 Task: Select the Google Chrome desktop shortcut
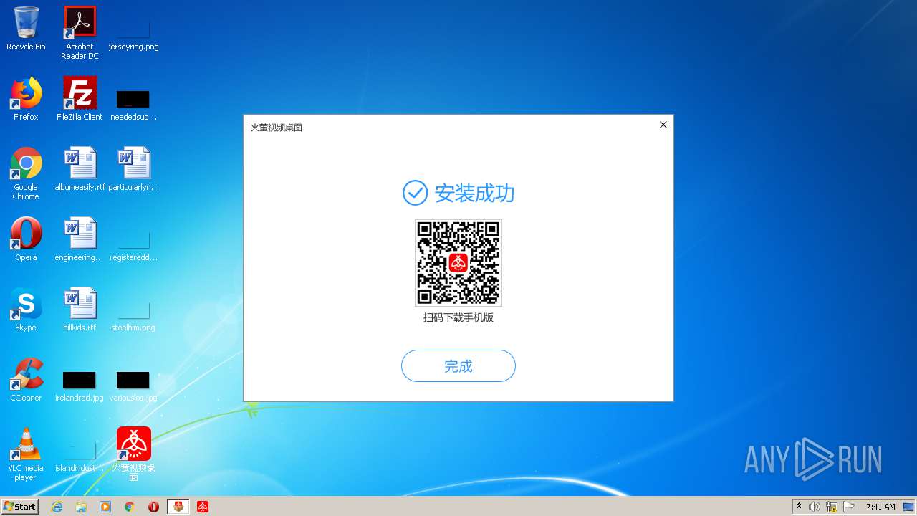pos(26,173)
